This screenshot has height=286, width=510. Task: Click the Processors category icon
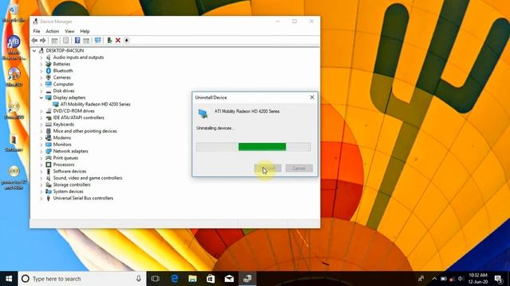click(x=49, y=164)
